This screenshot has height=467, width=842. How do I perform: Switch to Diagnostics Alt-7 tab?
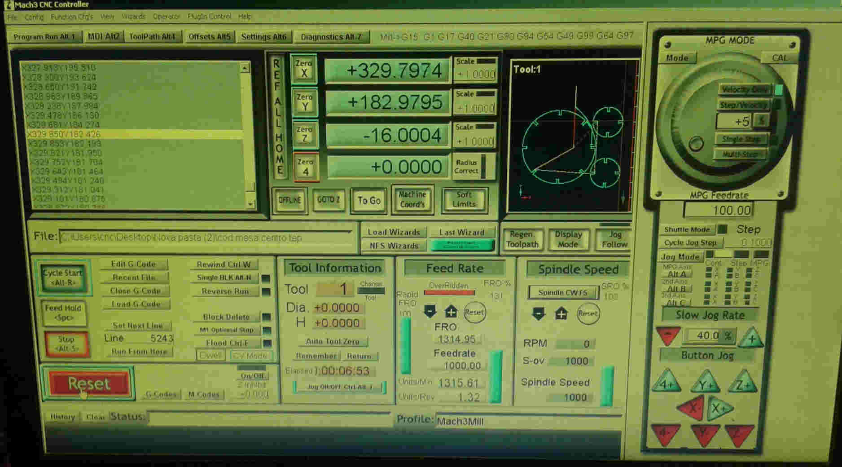(x=331, y=37)
